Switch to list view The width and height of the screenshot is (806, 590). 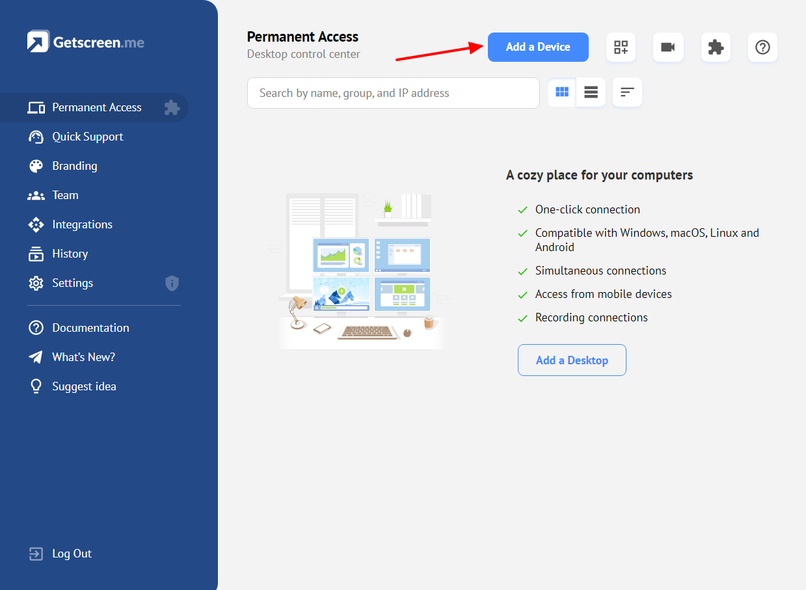point(591,92)
